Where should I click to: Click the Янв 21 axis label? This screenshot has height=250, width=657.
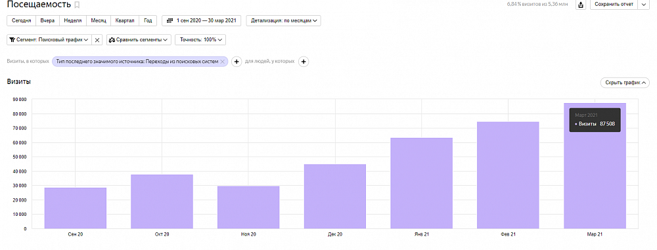point(422,235)
